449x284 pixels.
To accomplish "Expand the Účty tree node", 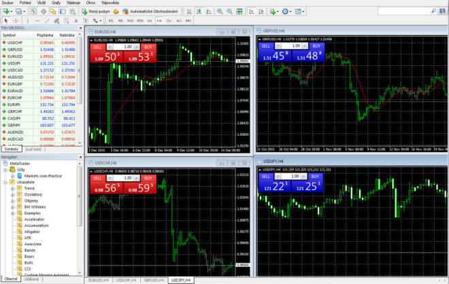I will click(5, 170).
